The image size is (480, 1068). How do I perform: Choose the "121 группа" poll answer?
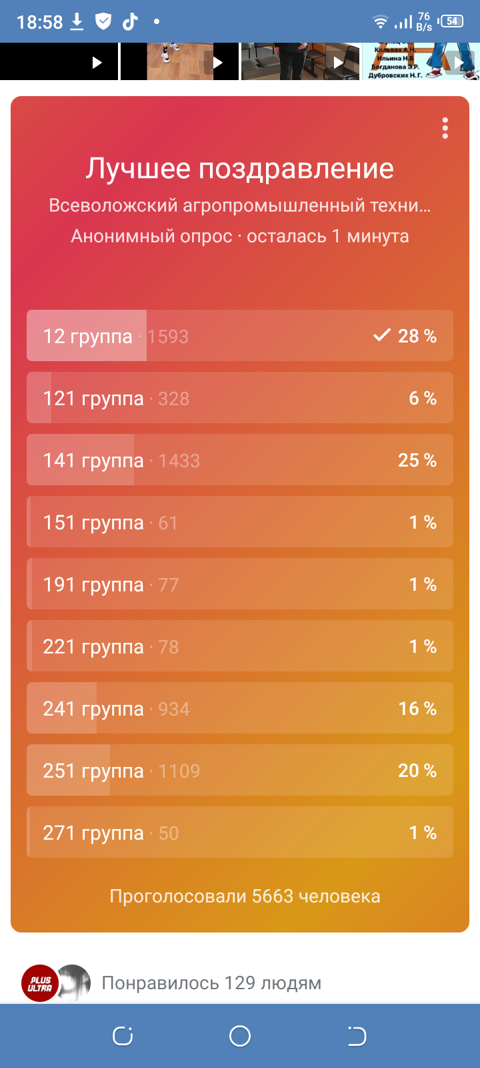coord(240,398)
